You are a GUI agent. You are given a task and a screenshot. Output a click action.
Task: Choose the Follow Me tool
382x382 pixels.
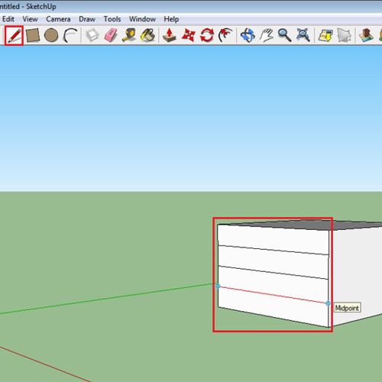pyautogui.click(x=225, y=35)
